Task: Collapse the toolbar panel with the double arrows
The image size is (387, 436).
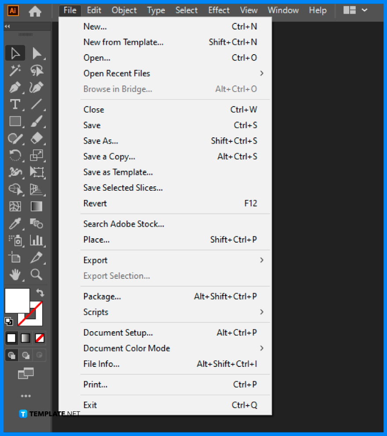Action: tap(6, 26)
